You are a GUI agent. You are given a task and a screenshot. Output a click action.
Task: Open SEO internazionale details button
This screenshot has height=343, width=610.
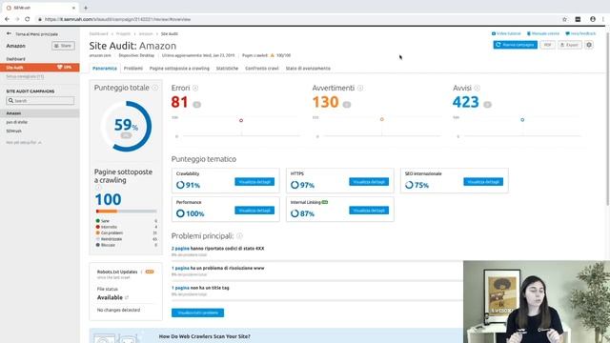tap(483, 182)
